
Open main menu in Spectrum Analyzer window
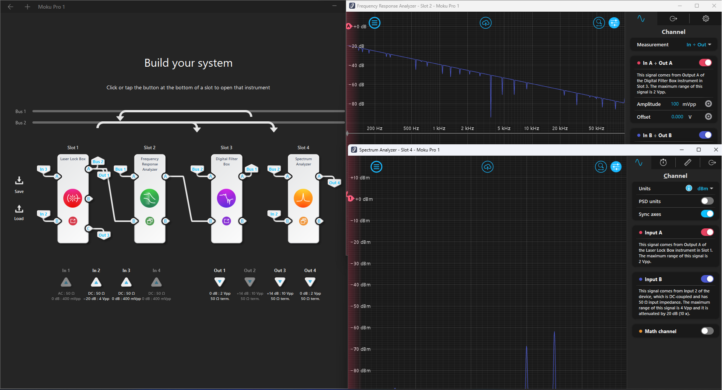click(376, 167)
